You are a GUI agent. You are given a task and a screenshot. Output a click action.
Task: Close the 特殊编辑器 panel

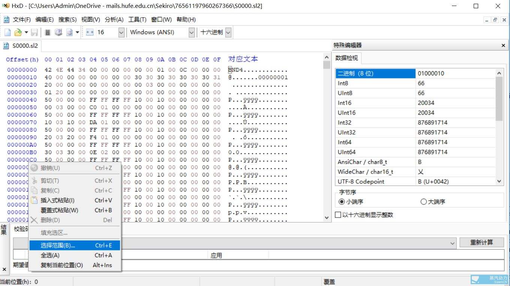point(503,45)
